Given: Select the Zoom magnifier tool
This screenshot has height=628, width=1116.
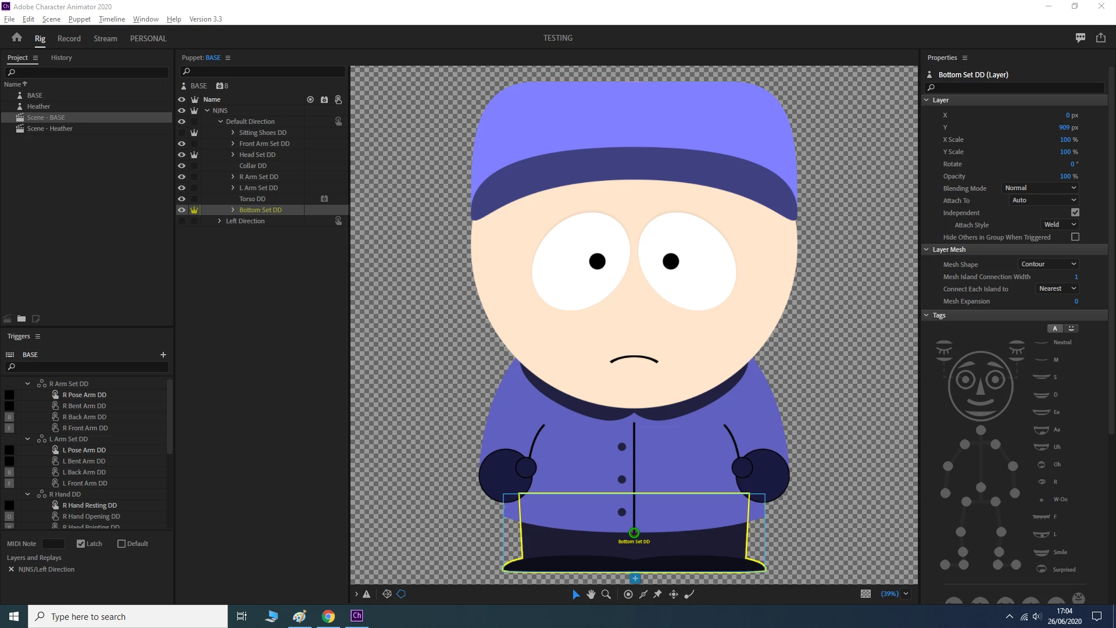Looking at the screenshot, I should pyautogui.click(x=606, y=594).
